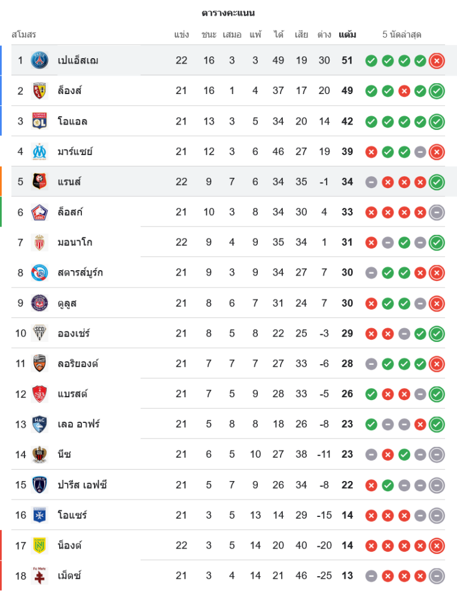Image resolution: width=457 pixels, height=599 pixels.
Task: Click the Stade Rennais crest icon
Action: (39, 181)
